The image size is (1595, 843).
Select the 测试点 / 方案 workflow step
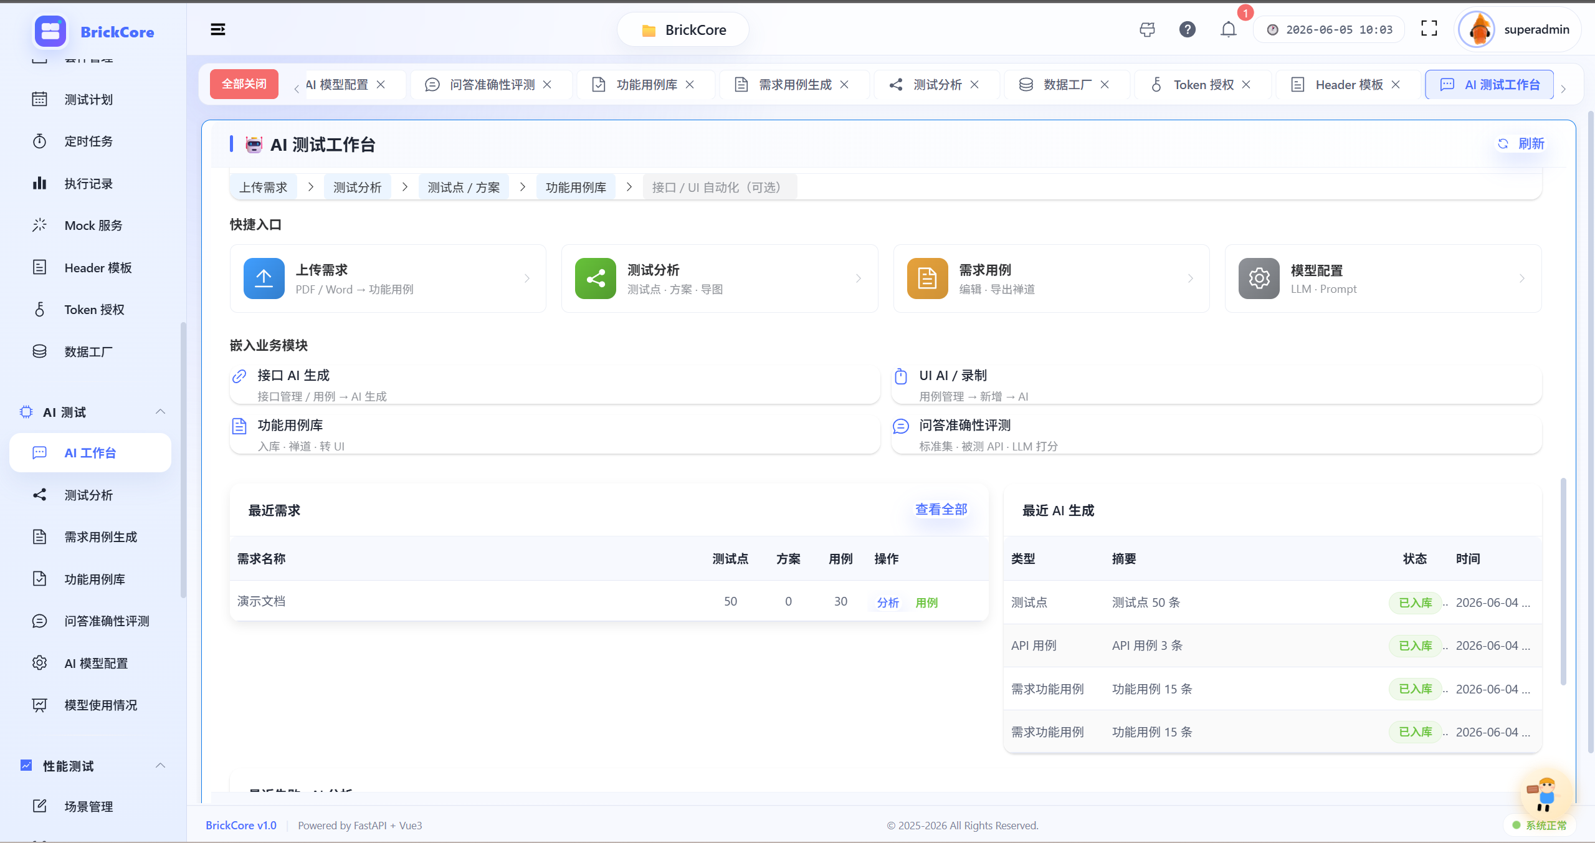pos(464,188)
